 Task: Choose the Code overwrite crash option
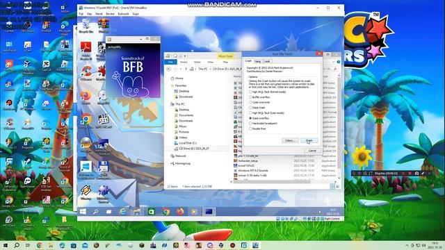(259, 102)
